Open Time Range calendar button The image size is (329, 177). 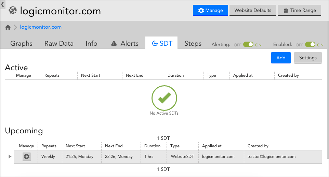pyautogui.click(x=300, y=10)
